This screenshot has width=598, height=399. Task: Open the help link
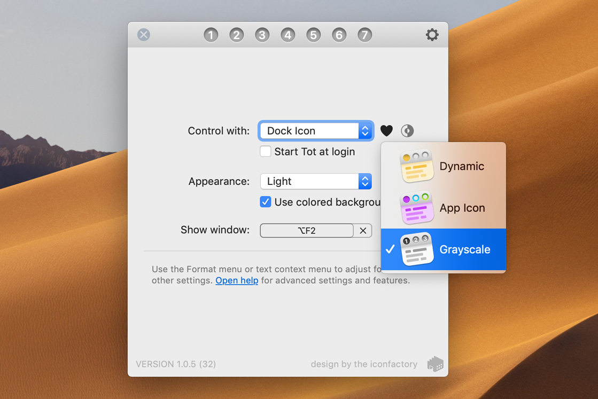237,280
